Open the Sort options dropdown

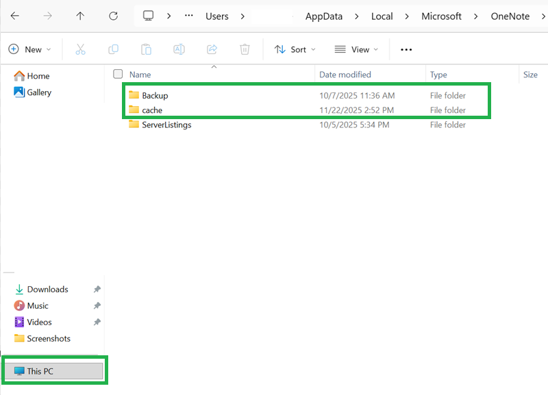[295, 49]
